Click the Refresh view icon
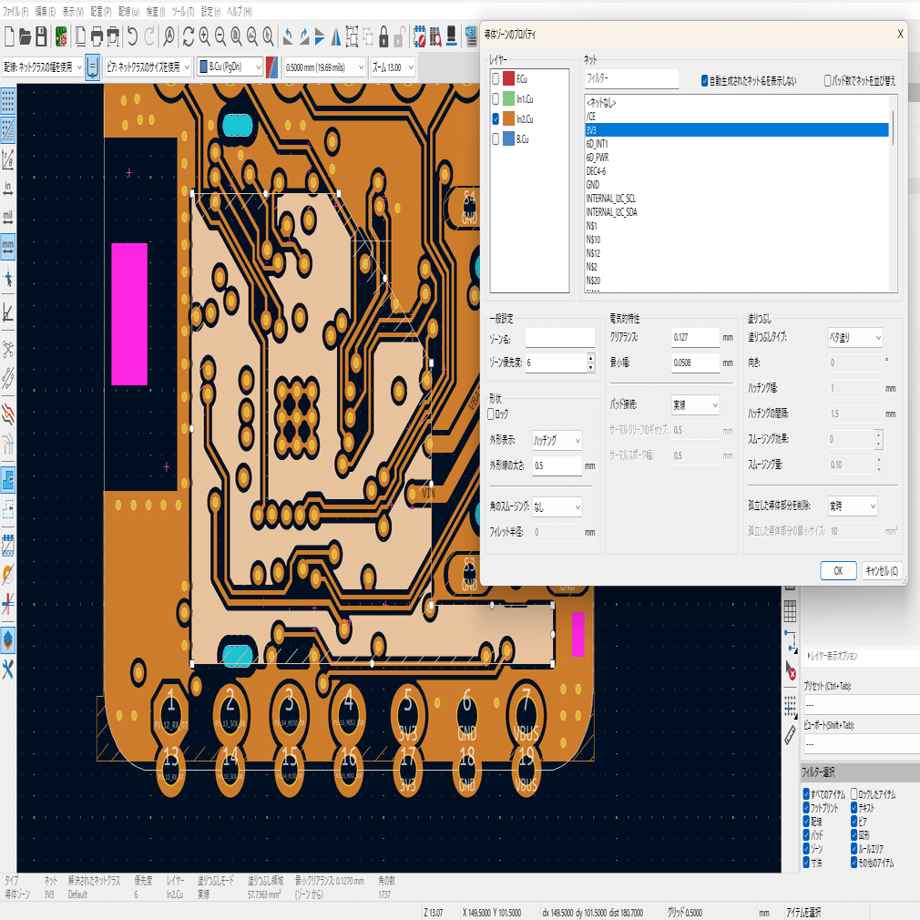 (188, 36)
